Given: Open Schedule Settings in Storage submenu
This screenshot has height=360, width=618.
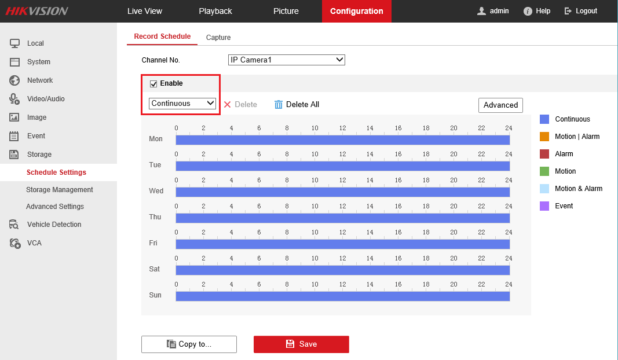Looking at the screenshot, I should click(56, 172).
